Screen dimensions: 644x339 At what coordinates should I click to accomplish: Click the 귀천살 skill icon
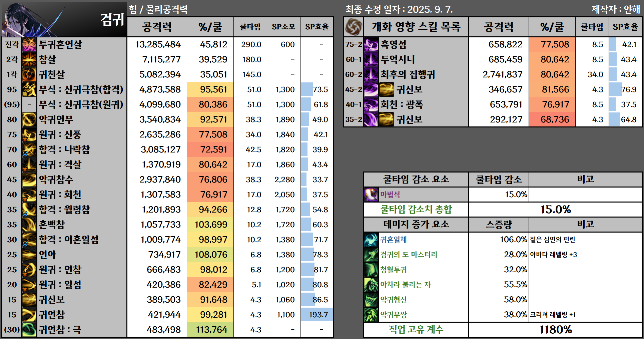[x=29, y=74]
